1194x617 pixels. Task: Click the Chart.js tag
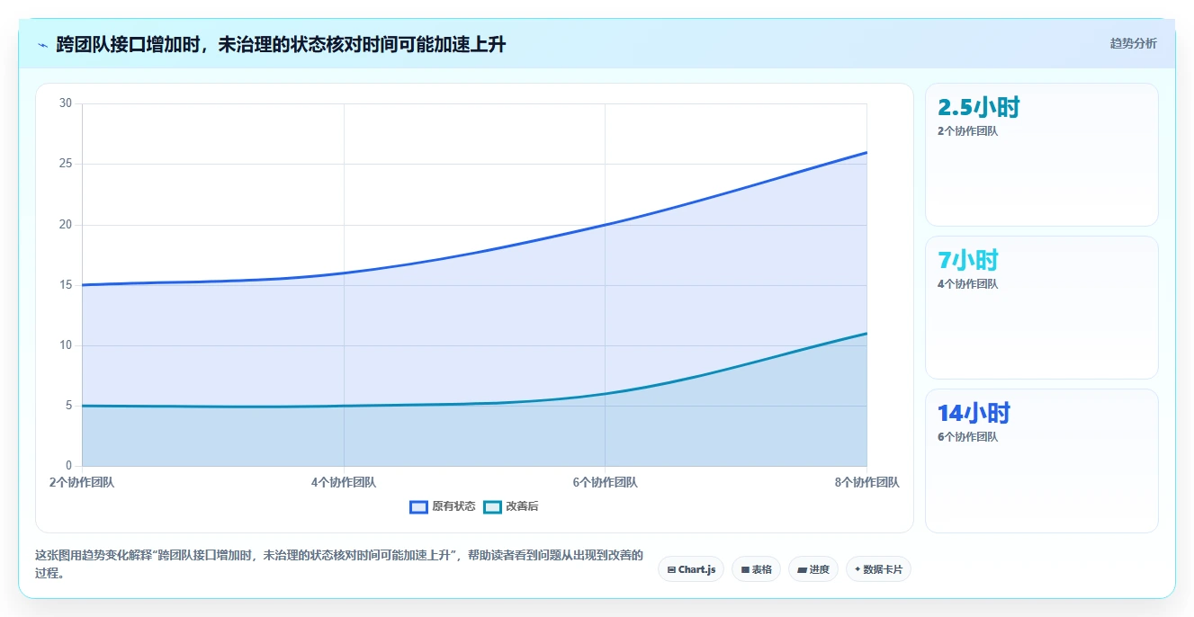point(691,569)
